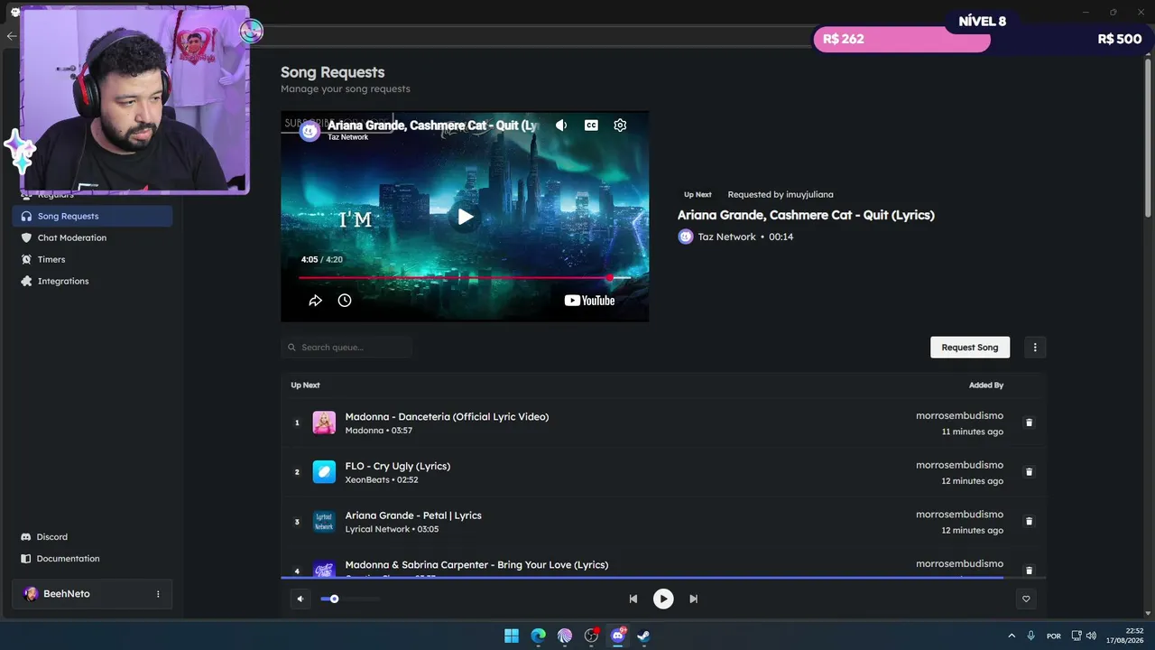Viewport: 1155px width, 650px height.
Task: Mute the YouTube video with the speaker icon
Action: click(561, 125)
